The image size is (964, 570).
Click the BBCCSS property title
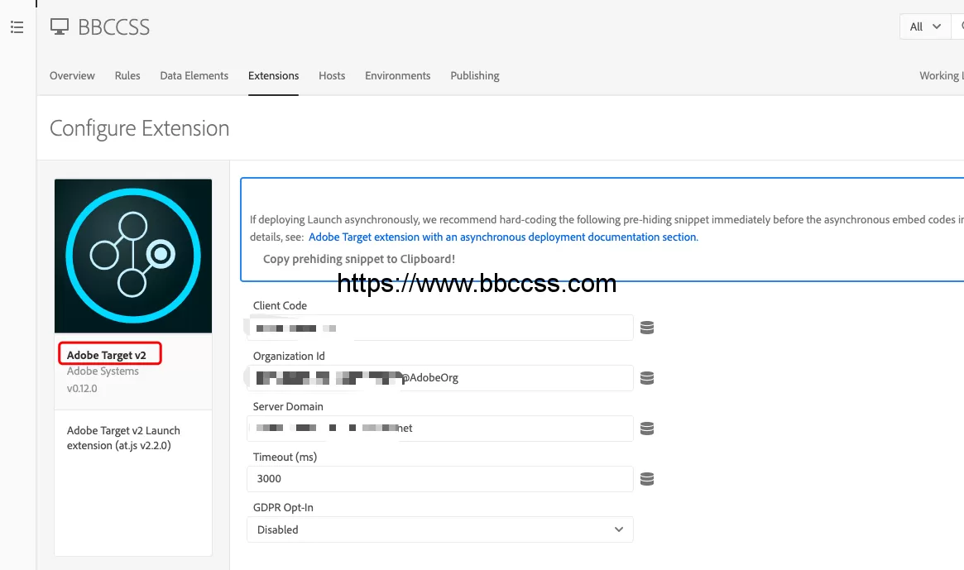pos(113,27)
